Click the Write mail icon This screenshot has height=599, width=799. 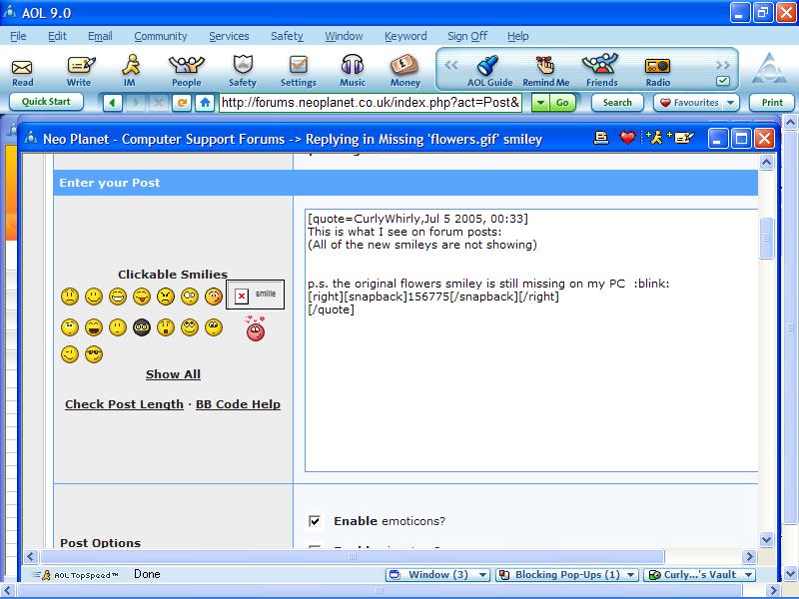pyautogui.click(x=80, y=72)
